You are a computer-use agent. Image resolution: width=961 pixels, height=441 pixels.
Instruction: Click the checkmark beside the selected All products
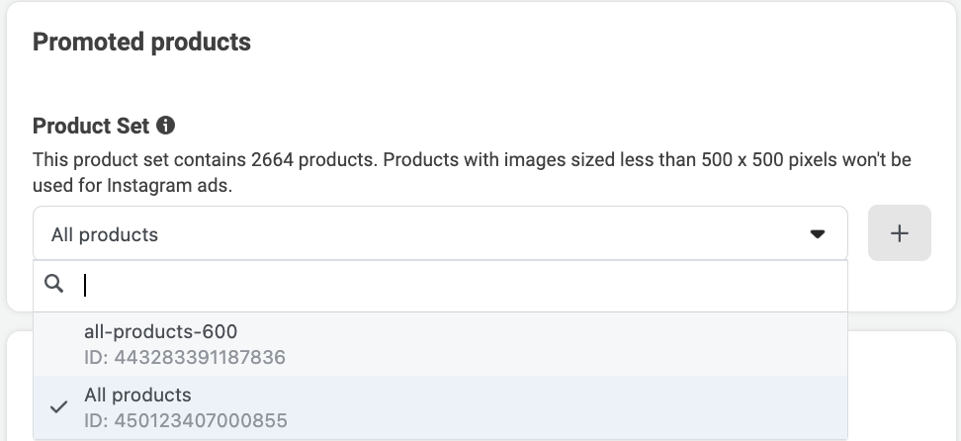[x=59, y=406]
